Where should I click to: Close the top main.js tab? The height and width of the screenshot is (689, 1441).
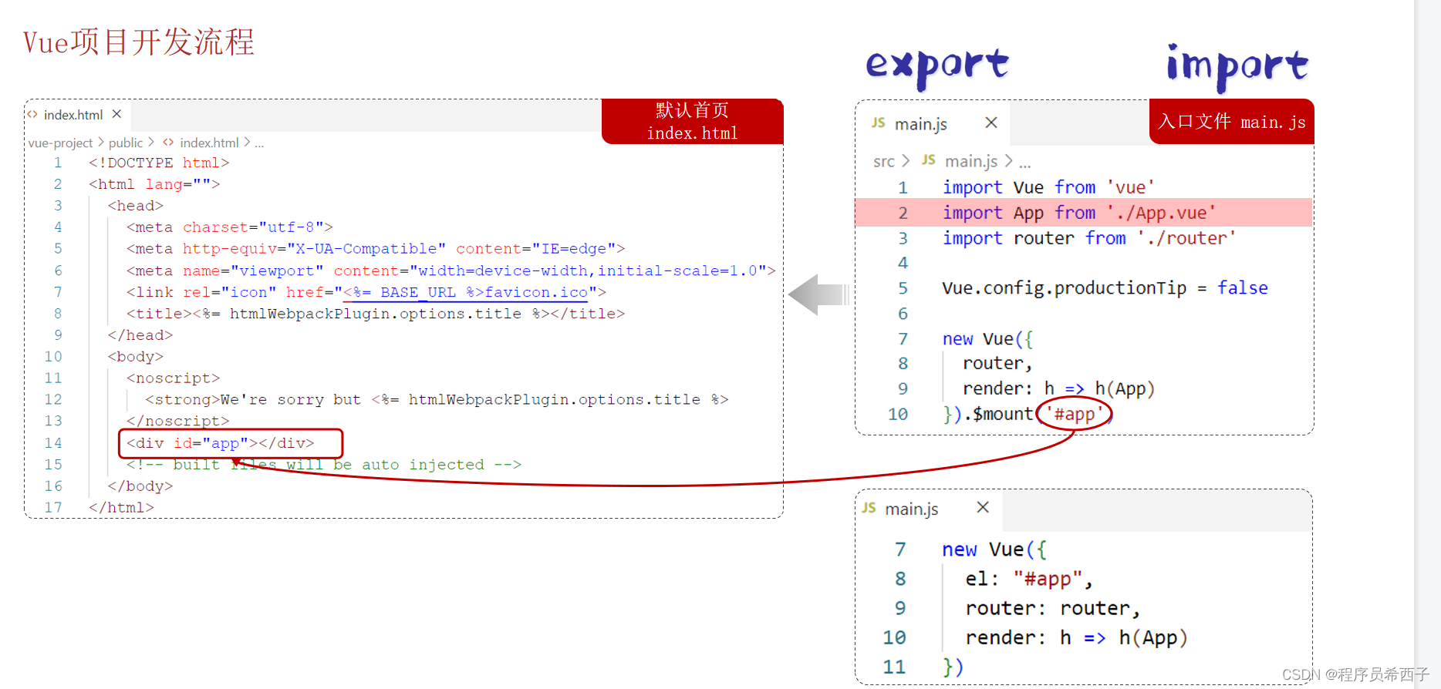click(x=991, y=123)
